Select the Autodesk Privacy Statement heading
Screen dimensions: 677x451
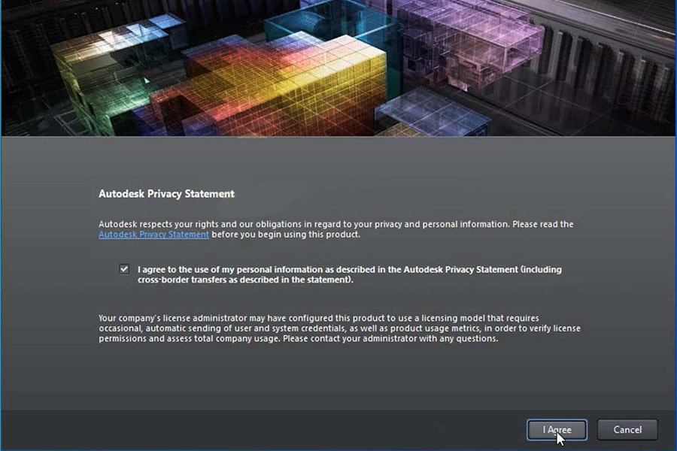pyautogui.click(x=167, y=194)
